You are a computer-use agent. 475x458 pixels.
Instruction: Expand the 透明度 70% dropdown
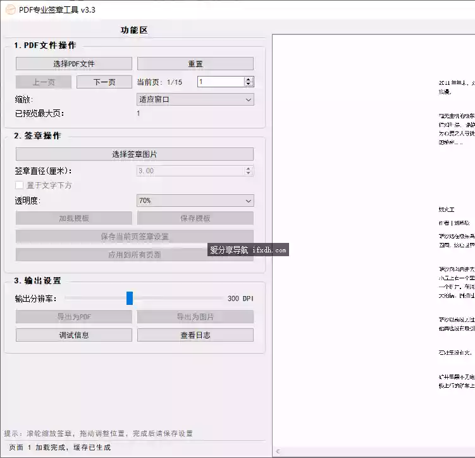[195, 201]
